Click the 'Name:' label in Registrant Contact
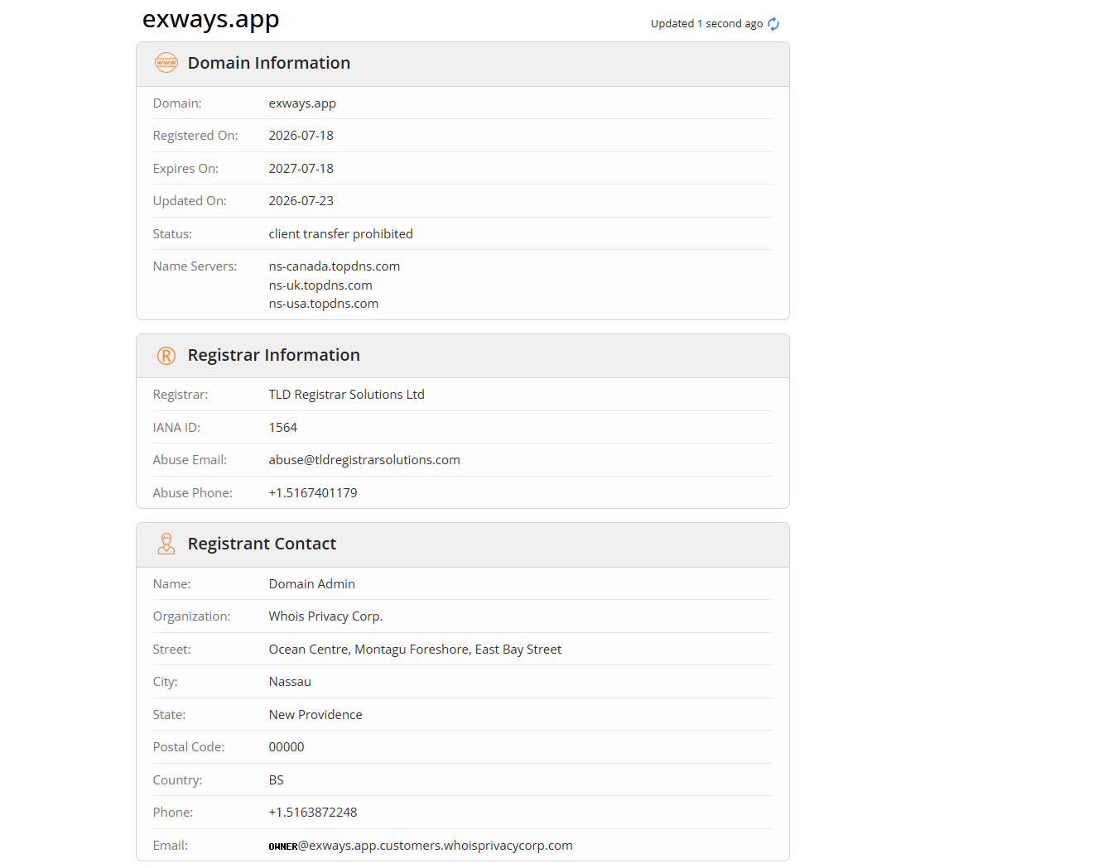The width and height of the screenshot is (1098, 868). pyautogui.click(x=171, y=584)
